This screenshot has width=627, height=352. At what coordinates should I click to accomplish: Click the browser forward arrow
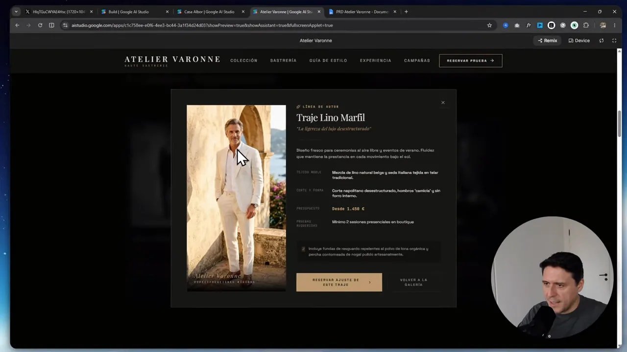pyautogui.click(x=28, y=25)
